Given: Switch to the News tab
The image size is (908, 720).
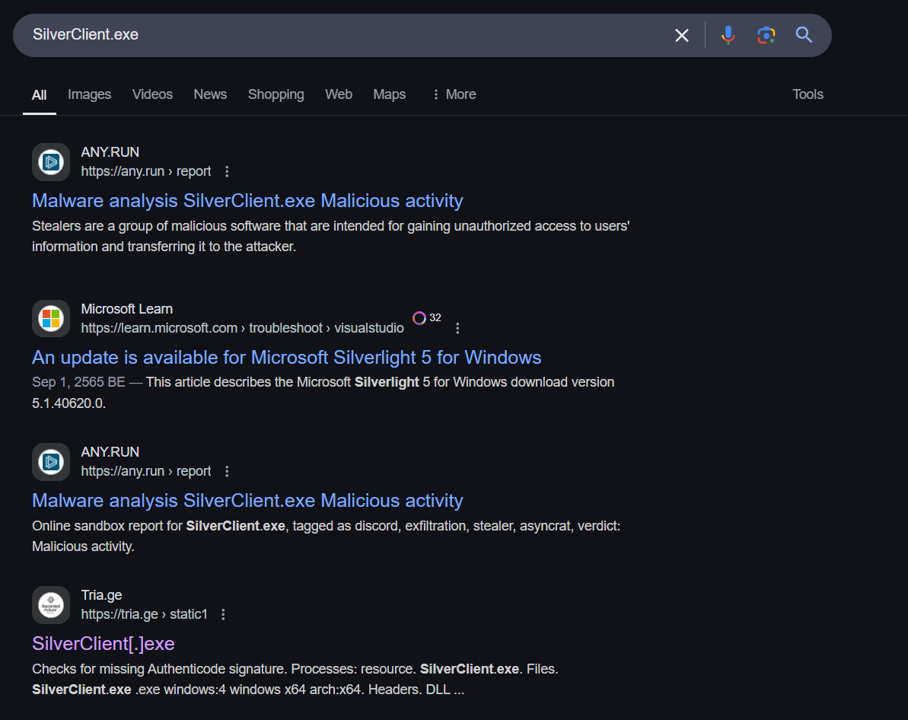Looking at the screenshot, I should (210, 94).
